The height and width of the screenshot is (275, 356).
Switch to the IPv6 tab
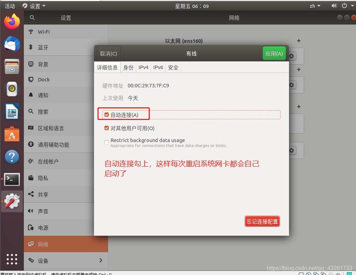pyautogui.click(x=158, y=67)
